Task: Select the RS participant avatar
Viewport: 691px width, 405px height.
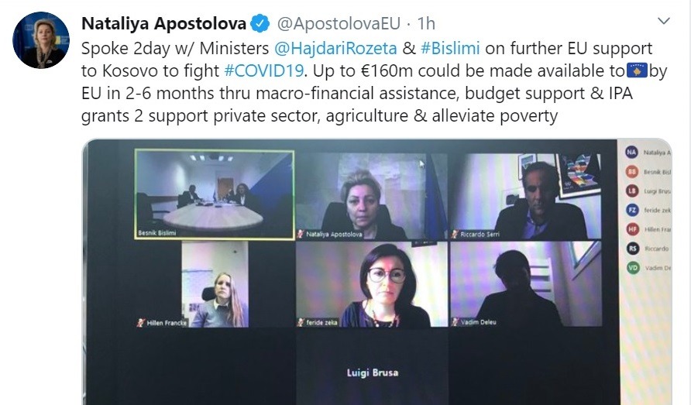Action: coord(633,249)
